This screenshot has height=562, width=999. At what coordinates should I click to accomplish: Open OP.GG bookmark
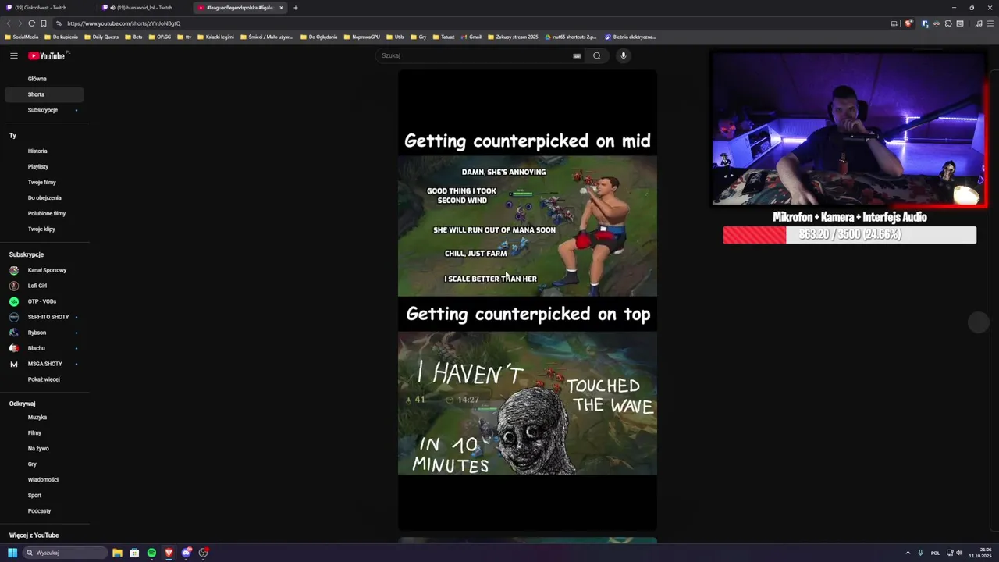[x=160, y=37]
